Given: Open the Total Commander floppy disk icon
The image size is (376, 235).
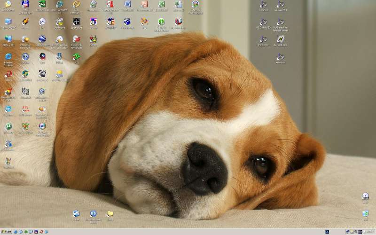Looking at the screenshot, I should [25, 4].
